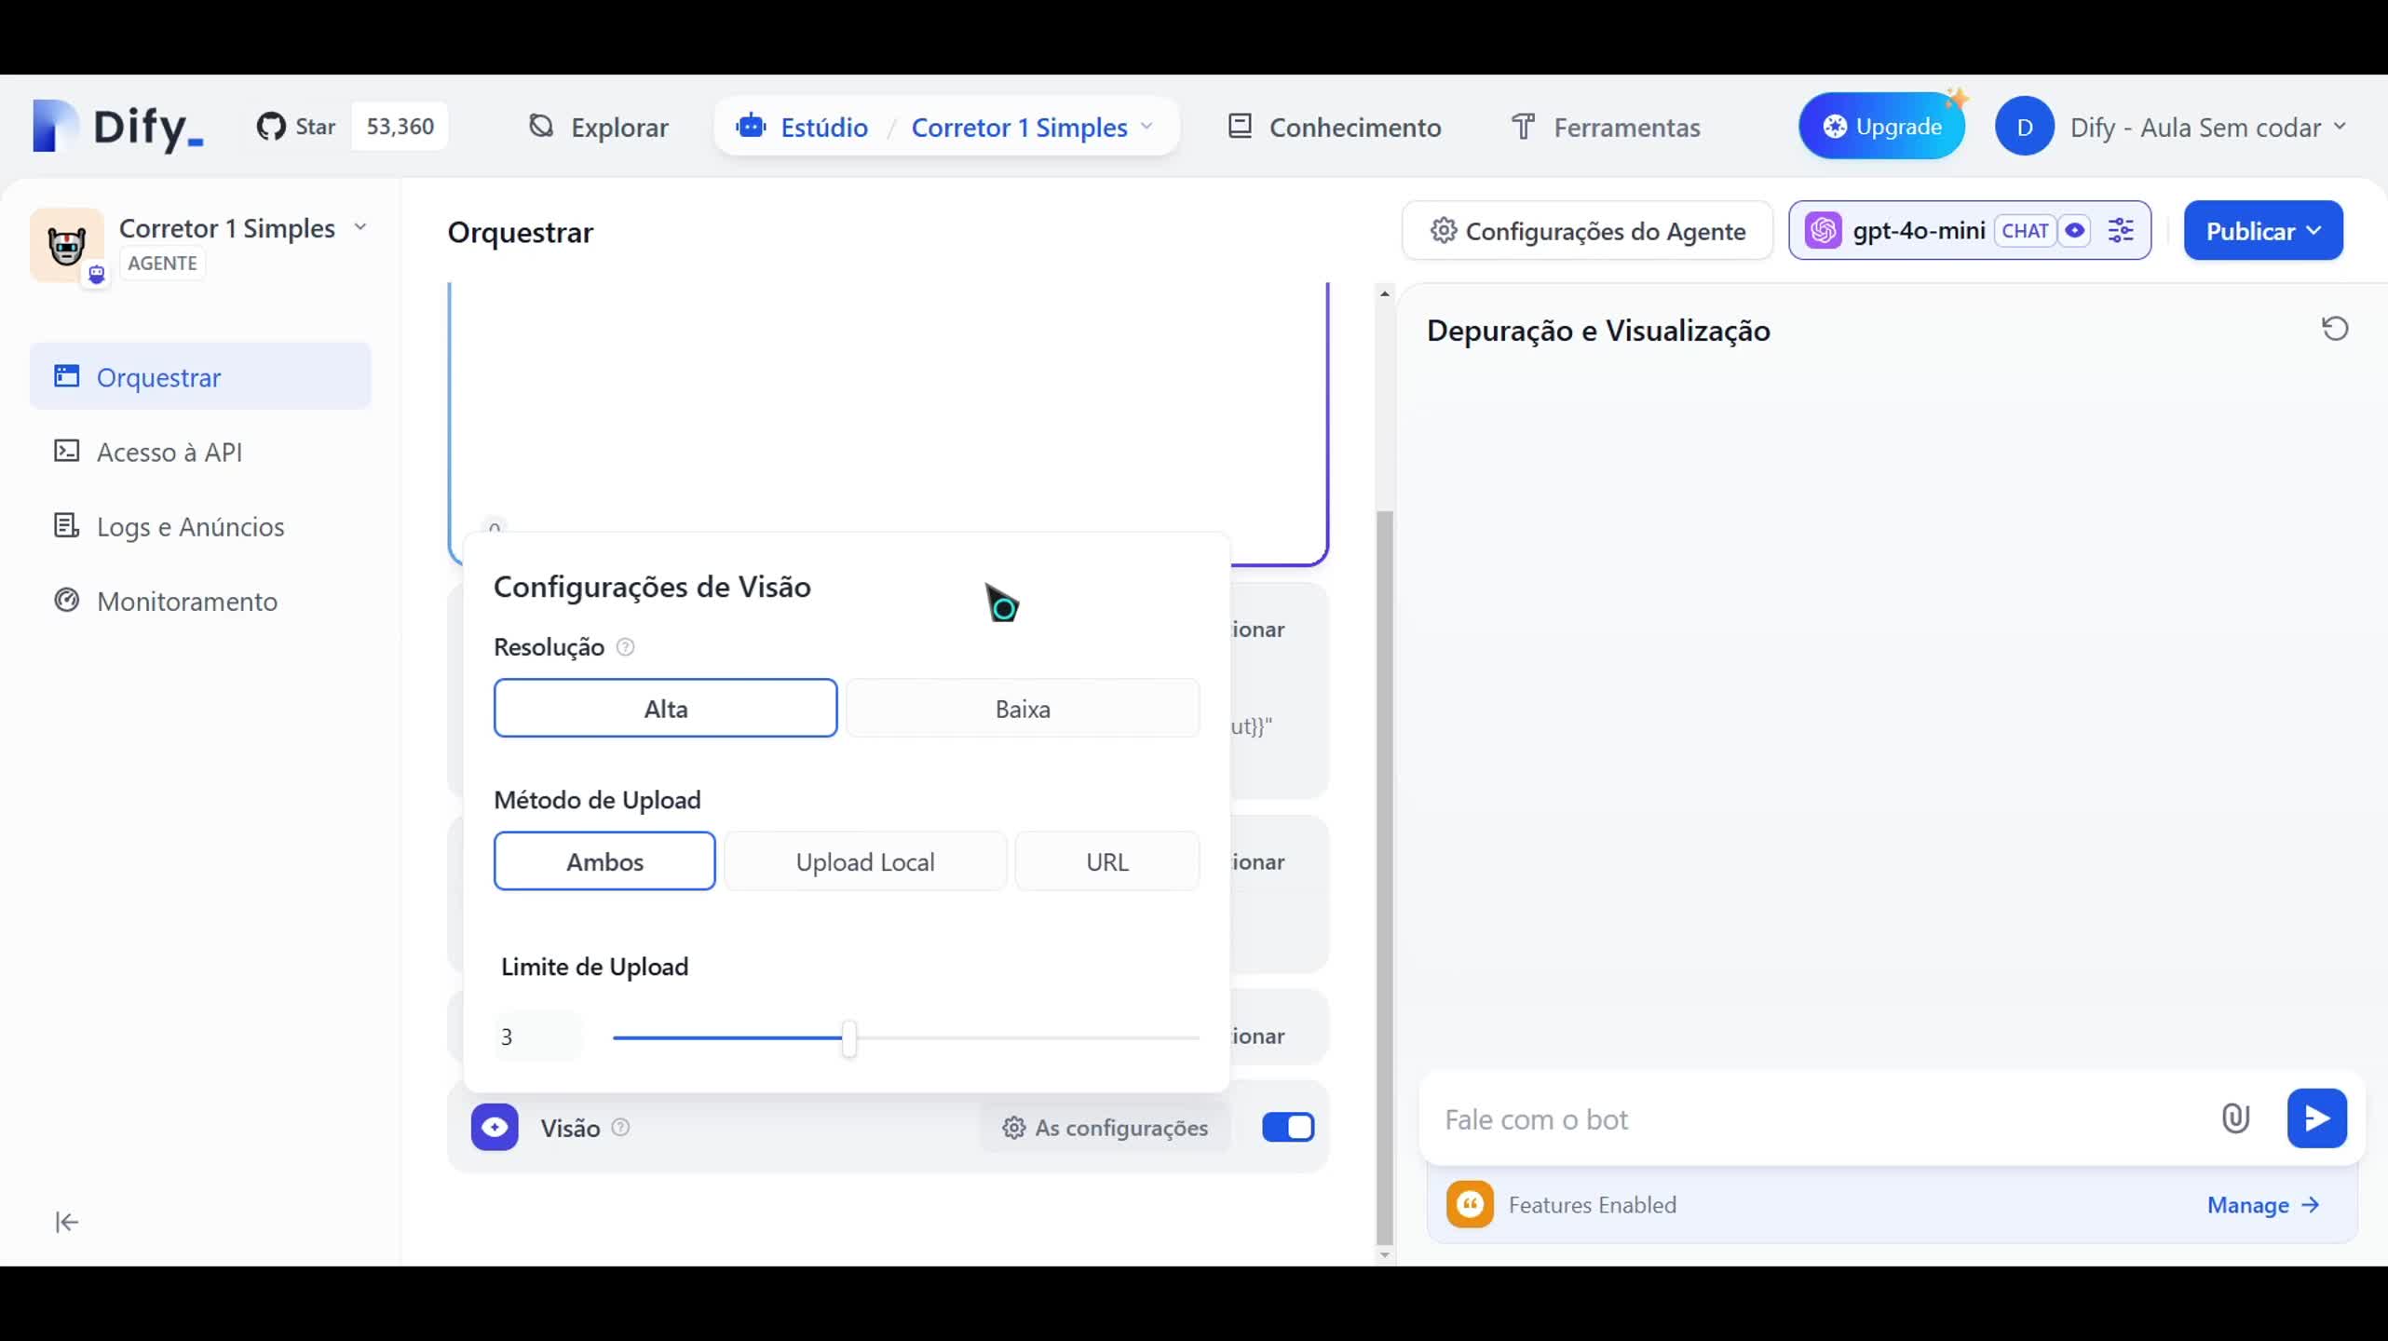Collapse sidebar with bottom-left arrow icon
This screenshot has height=1341, width=2388.
[x=67, y=1222]
